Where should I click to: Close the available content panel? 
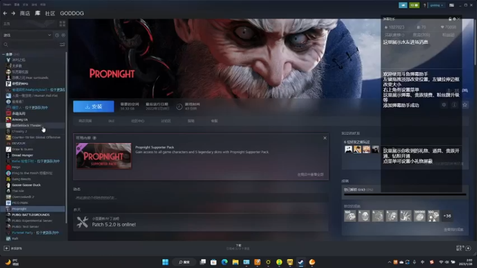(x=325, y=138)
